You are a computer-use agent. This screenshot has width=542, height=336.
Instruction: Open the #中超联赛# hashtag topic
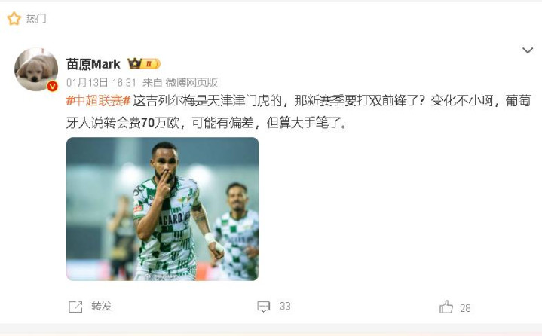(99, 100)
